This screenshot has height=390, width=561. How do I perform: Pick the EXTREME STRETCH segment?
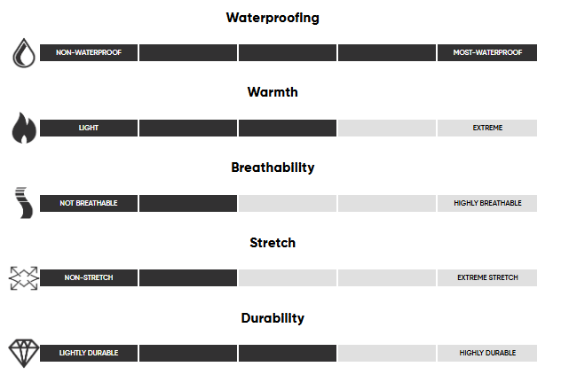click(487, 277)
